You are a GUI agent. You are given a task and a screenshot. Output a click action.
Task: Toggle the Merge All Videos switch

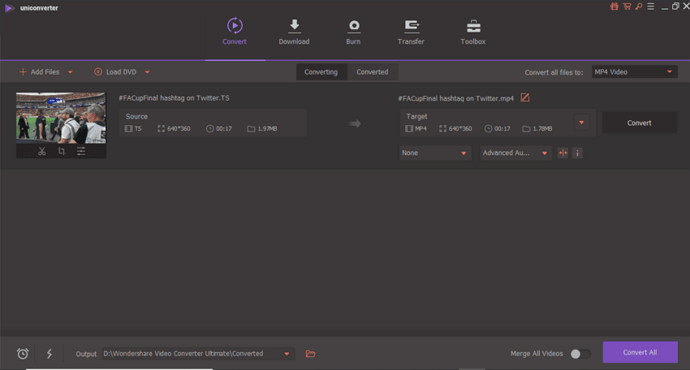[580, 354]
